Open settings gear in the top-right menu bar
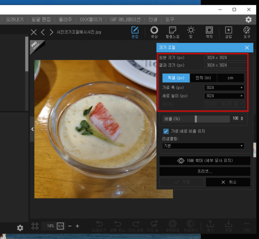 (x=249, y=20)
